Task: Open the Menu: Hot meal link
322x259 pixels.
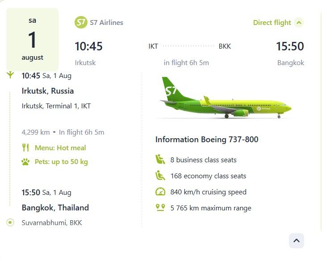Action: (60, 148)
